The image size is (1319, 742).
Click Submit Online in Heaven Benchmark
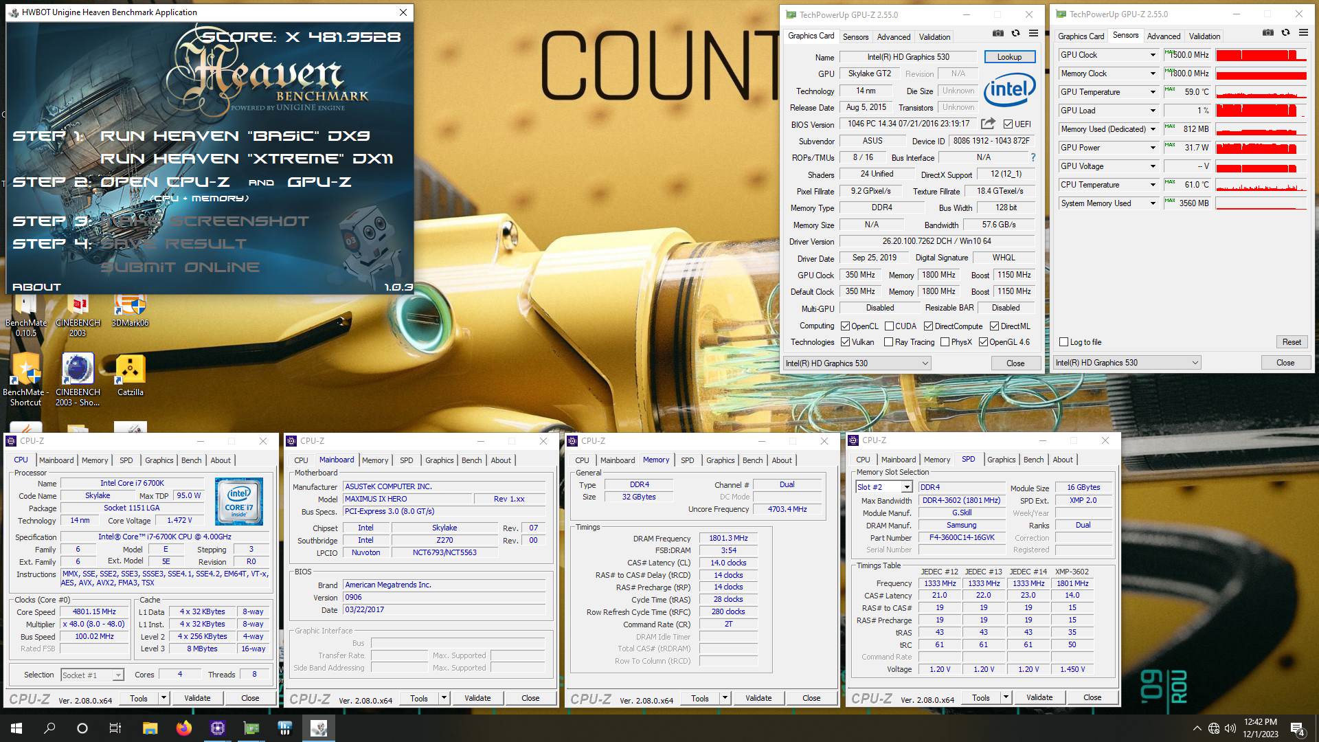180,267
